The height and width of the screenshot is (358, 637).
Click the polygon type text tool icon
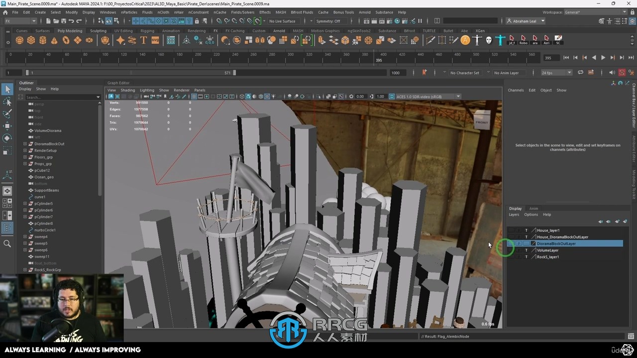[144, 40]
